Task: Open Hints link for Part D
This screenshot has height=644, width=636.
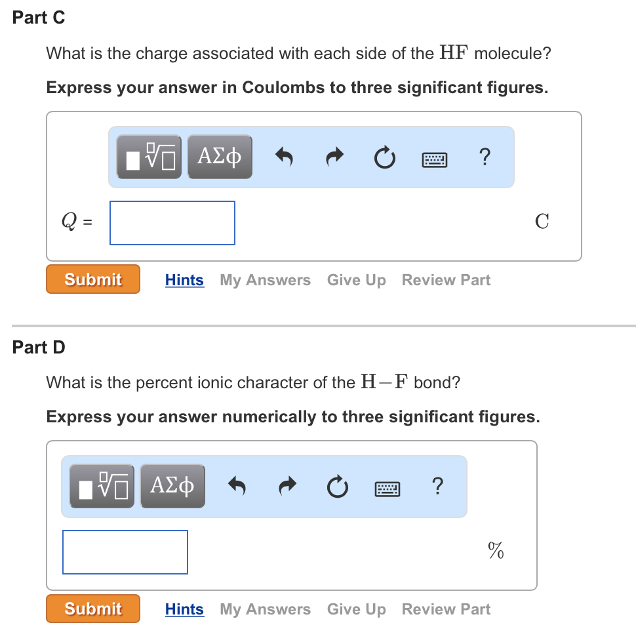Action: pyautogui.click(x=184, y=609)
